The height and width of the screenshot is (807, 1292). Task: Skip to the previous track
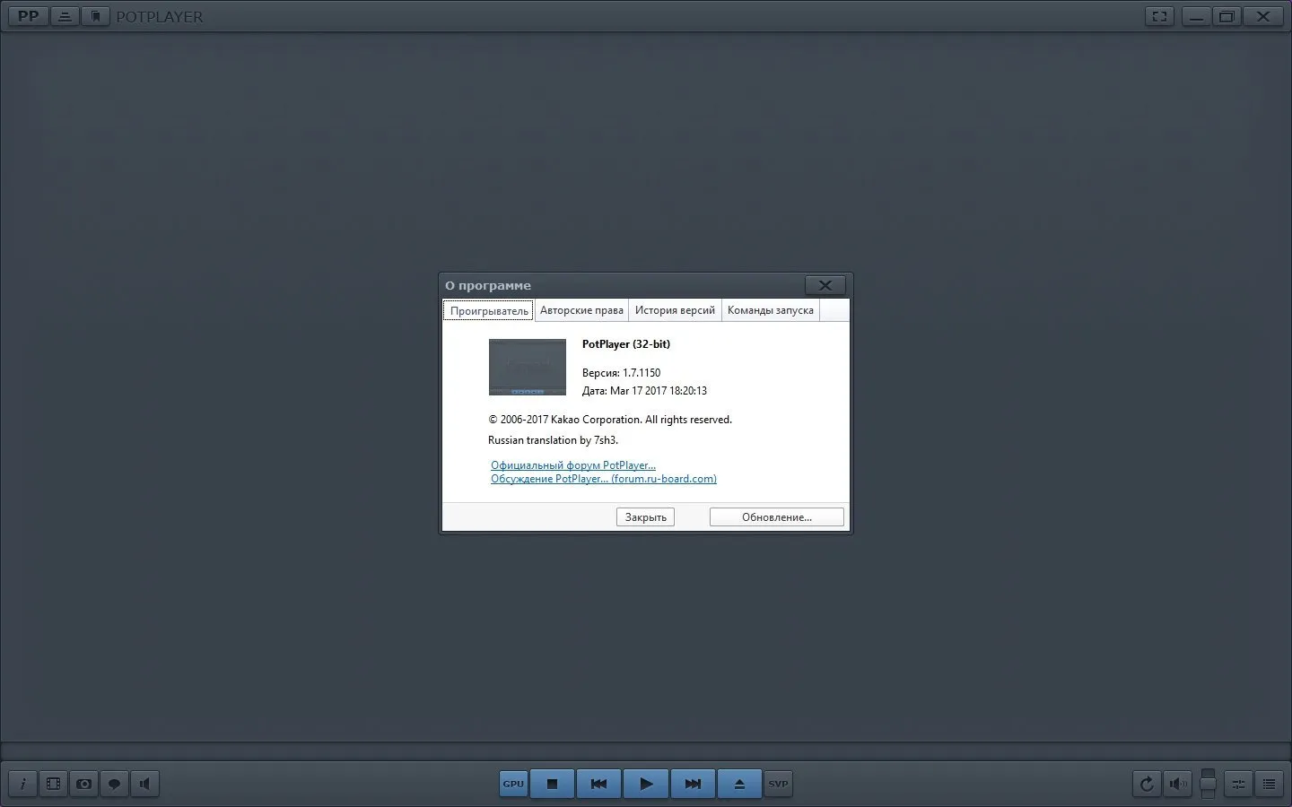(x=598, y=784)
